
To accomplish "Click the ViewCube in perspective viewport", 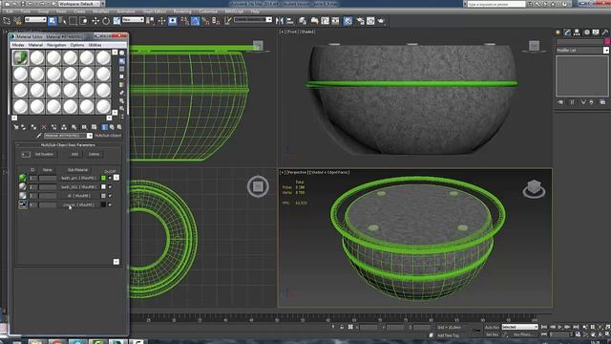I will pos(534,189).
